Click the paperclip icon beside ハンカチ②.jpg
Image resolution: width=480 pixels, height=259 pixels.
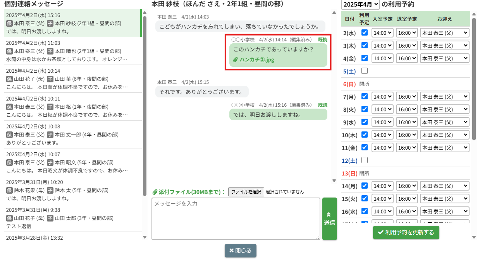point(236,60)
